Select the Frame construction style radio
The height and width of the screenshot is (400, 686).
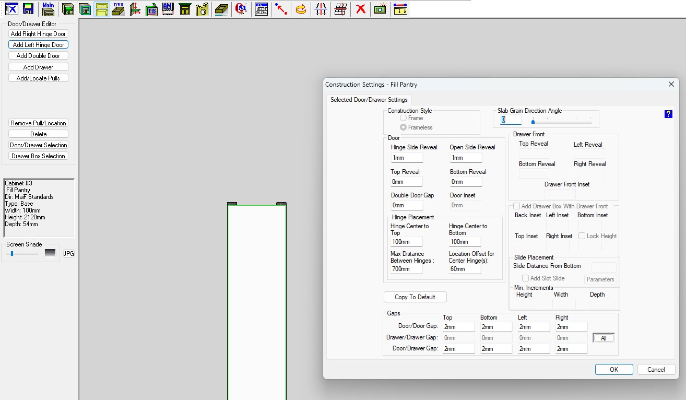point(404,118)
